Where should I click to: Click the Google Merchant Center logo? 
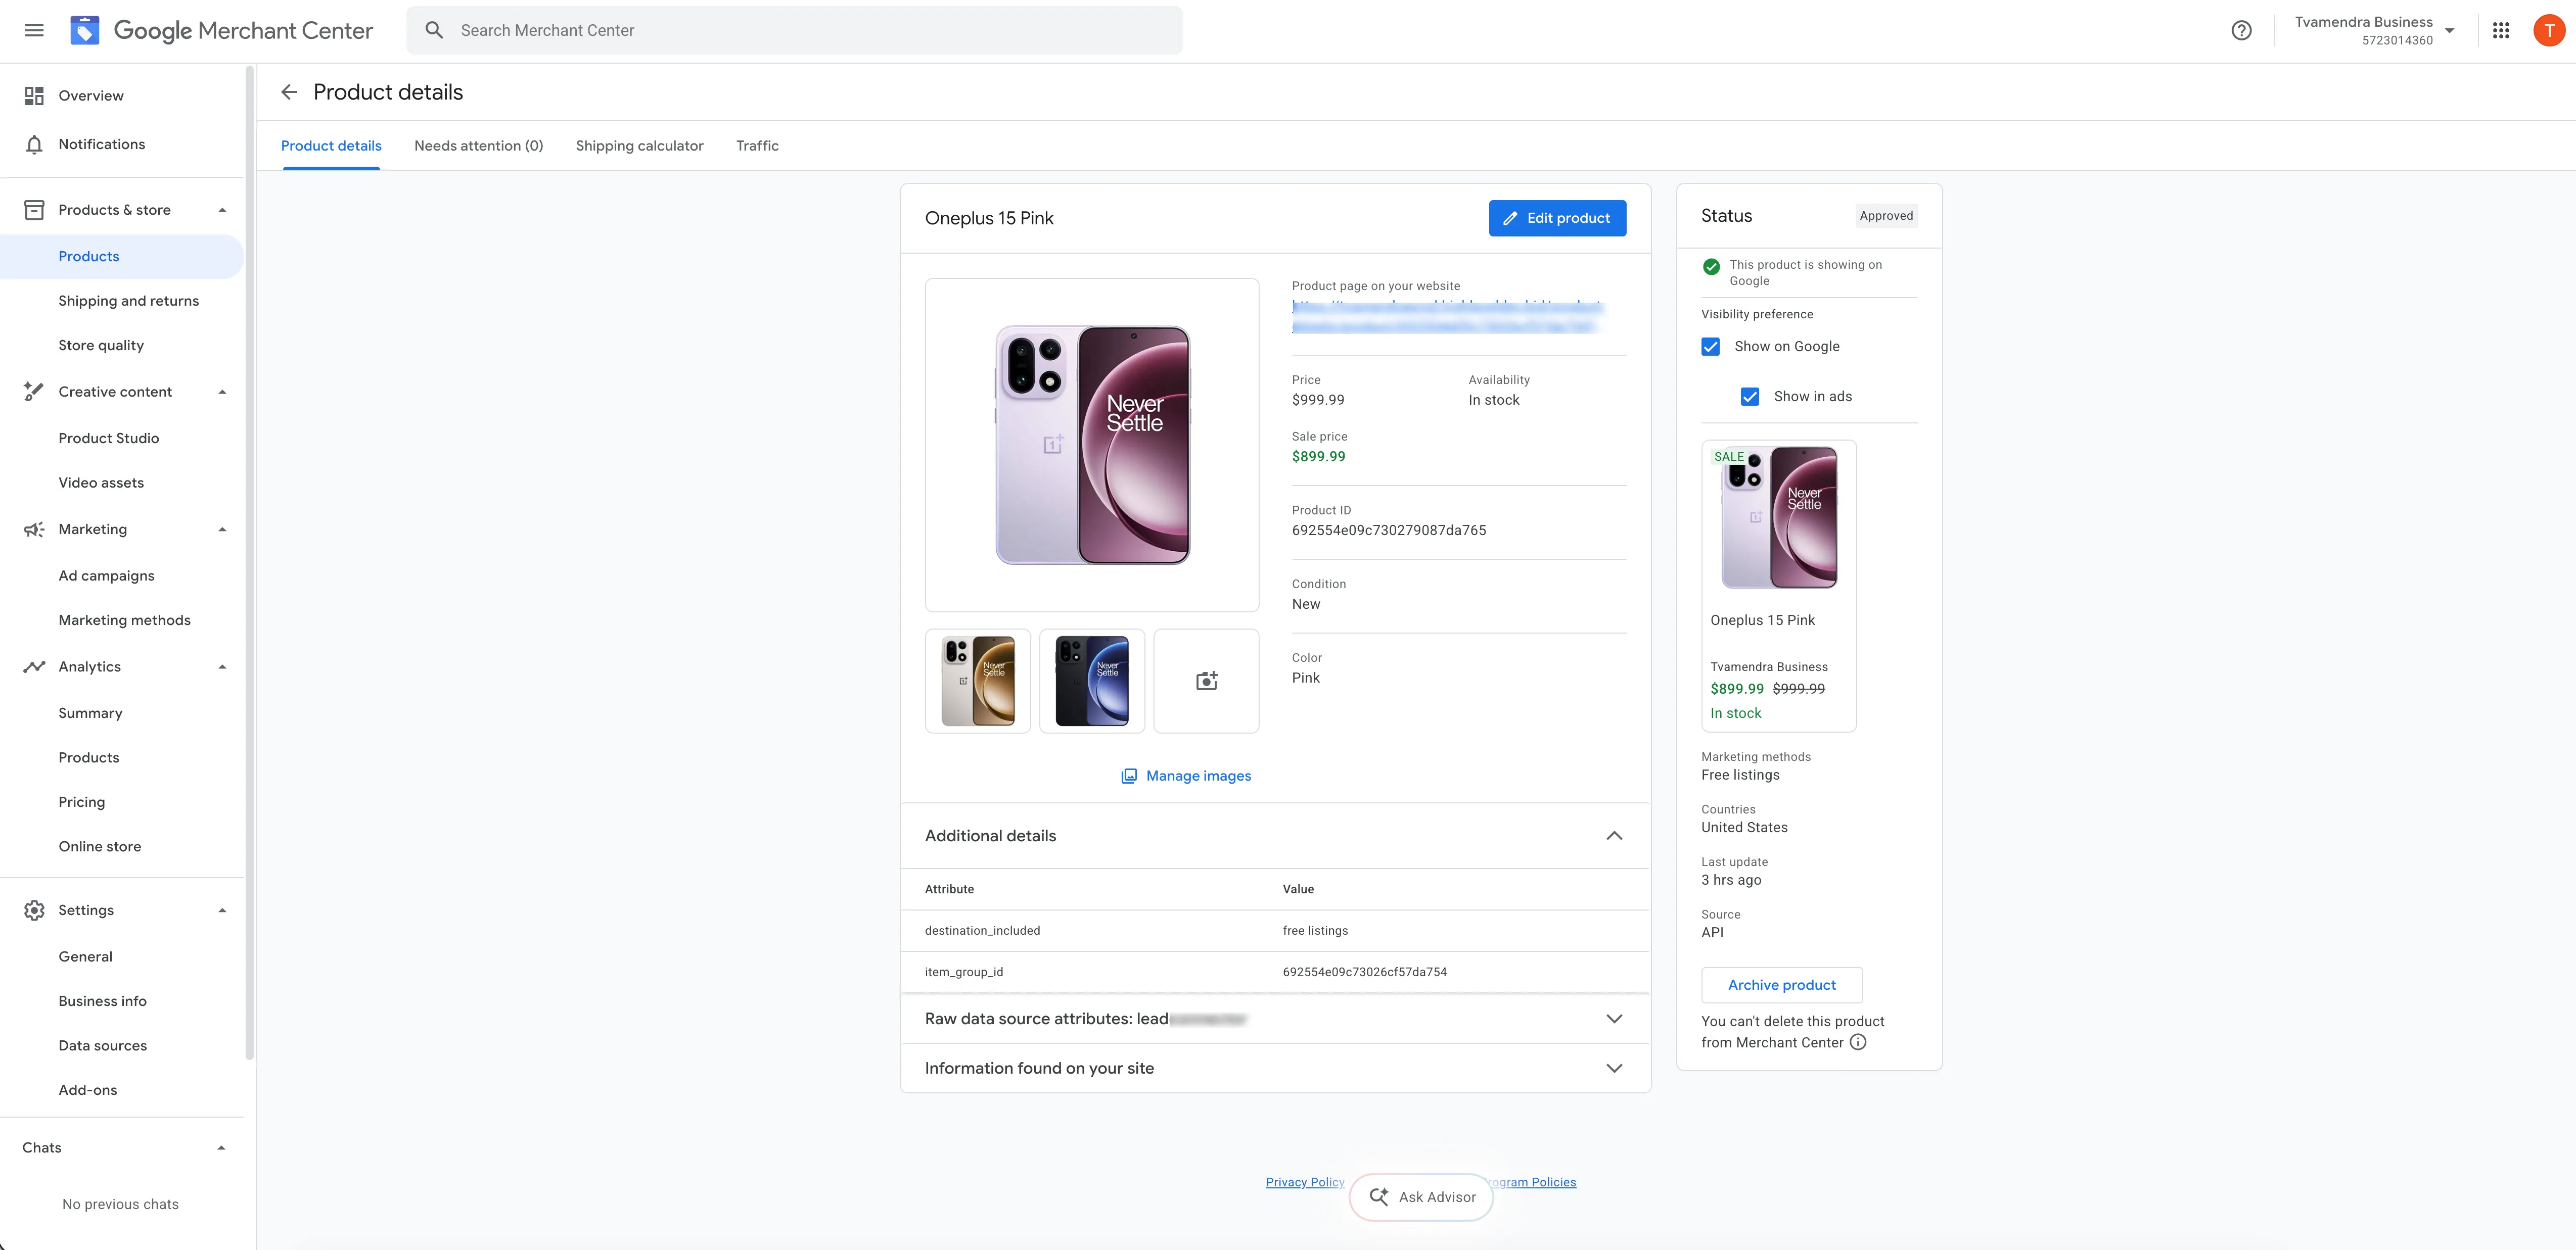[221, 30]
